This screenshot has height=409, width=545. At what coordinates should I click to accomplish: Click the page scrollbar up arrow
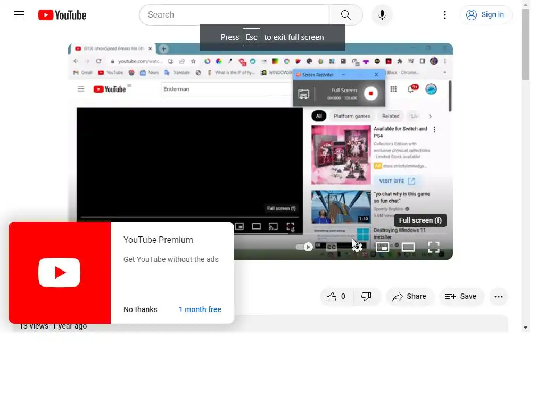point(525,4)
